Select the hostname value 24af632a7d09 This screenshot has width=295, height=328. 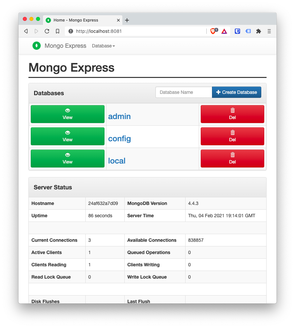103,203
